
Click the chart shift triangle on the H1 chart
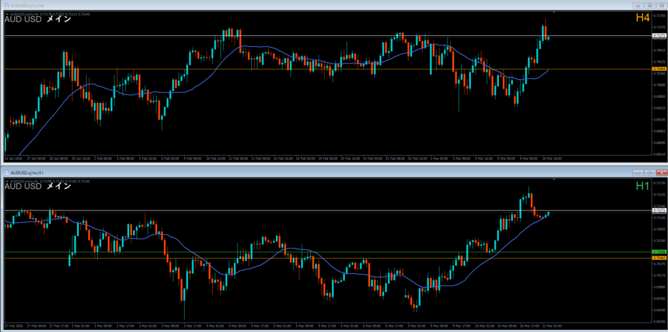tap(554, 179)
